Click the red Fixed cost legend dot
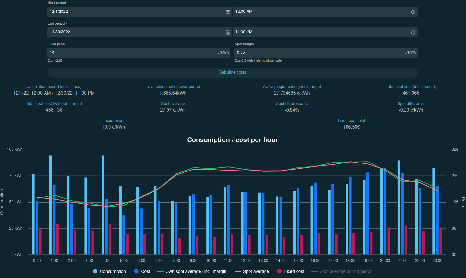The height and width of the screenshot is (278, 466). [x=279, y=271]
